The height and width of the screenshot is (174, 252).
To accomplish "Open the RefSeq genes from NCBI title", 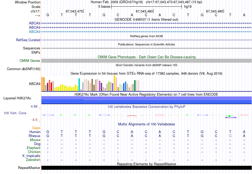I will click(x=146, y=36).
